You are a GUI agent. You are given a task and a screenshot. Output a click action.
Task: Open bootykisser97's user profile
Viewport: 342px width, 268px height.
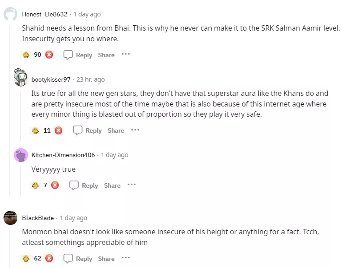click(x=51, y=79)
